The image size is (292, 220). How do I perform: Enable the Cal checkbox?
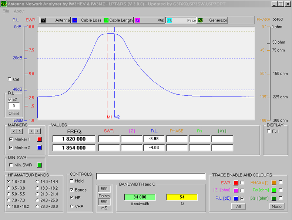coord(10,79)
